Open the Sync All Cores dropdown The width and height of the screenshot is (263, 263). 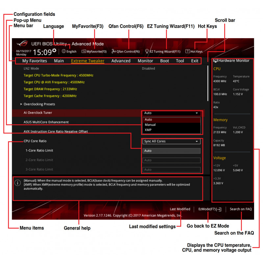tap(171, 141)
